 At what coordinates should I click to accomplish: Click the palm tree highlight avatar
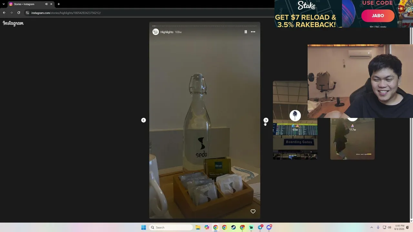pyautogui.click(x=295, y=115)
